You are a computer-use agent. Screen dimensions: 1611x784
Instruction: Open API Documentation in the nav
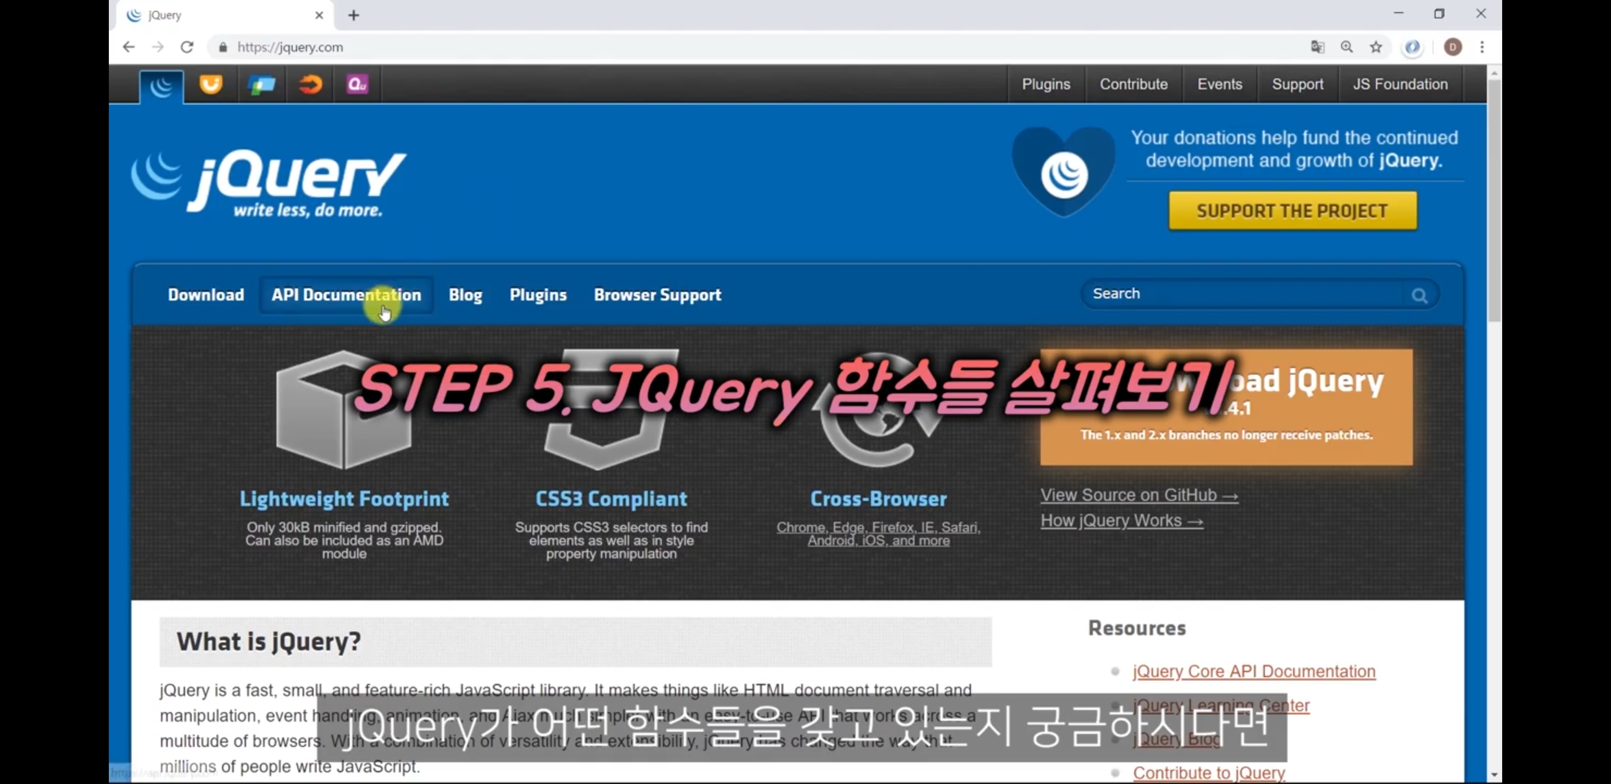346,295
